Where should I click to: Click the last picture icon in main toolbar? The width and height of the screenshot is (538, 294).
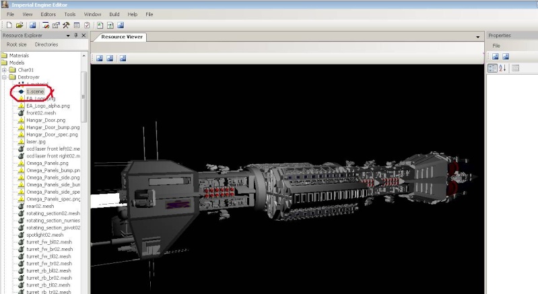(121, 25)
